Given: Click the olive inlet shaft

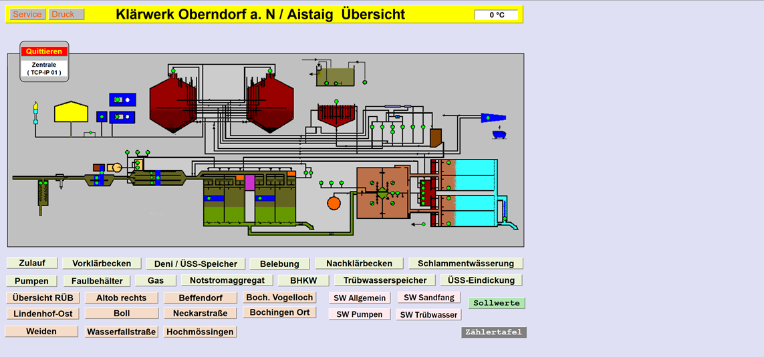Looking at the screenshot, I should tap(43, 193).
